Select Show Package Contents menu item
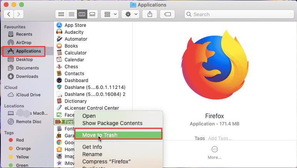The height and width of the screenshot is (168, 297). click(112, 123)
